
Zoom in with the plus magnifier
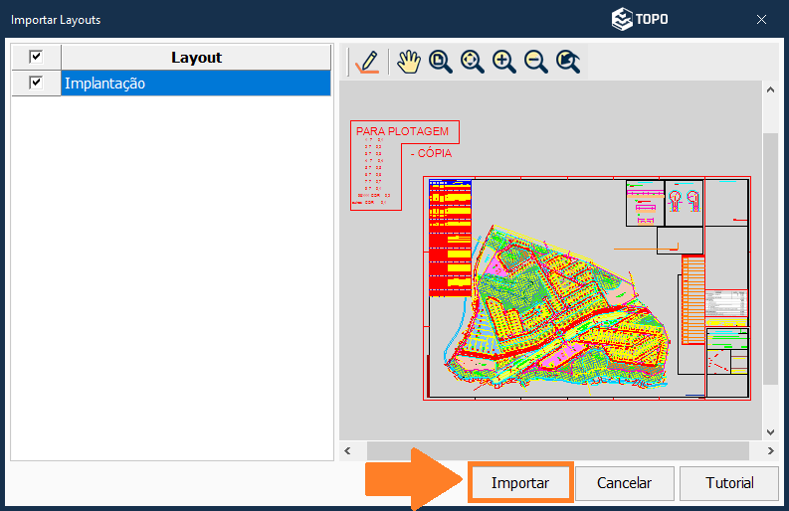[503, 62]
